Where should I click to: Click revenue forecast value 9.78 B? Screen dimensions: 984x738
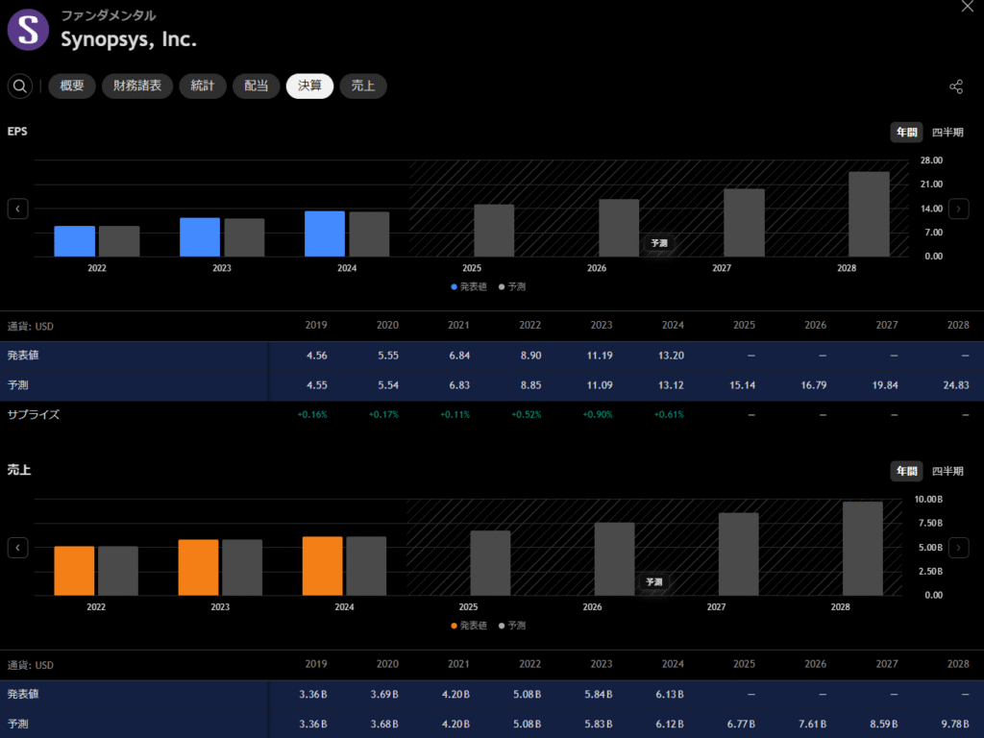(955, 725)
